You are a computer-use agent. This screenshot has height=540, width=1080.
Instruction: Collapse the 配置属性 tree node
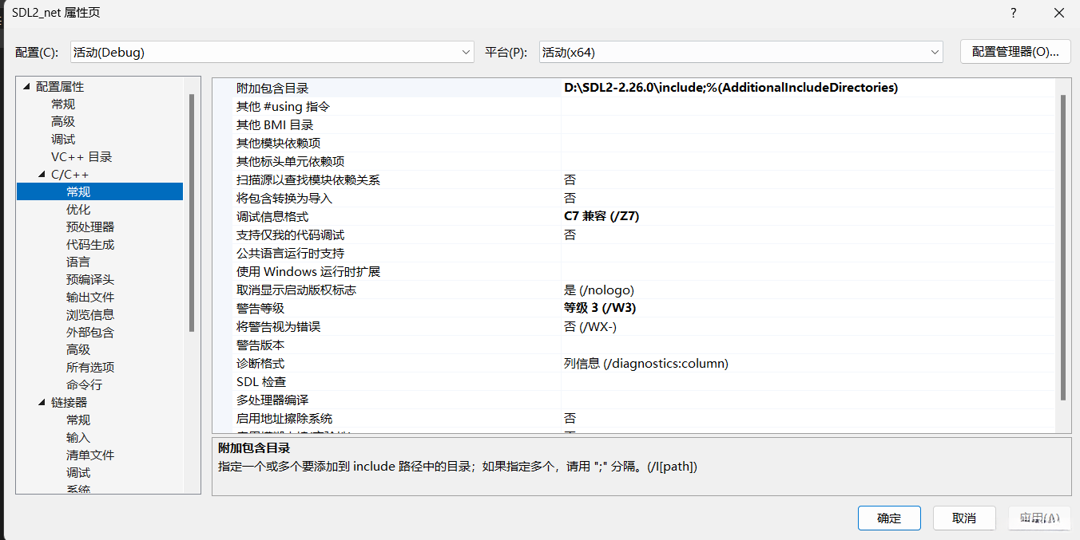pos(27,87)
